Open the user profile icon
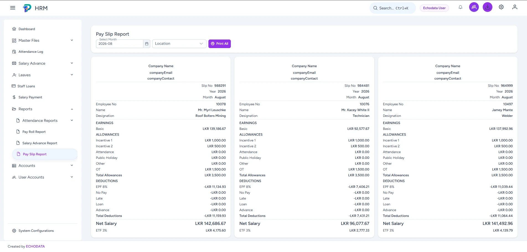The height and width of the screenshot is (252, 527). [515, 7]
